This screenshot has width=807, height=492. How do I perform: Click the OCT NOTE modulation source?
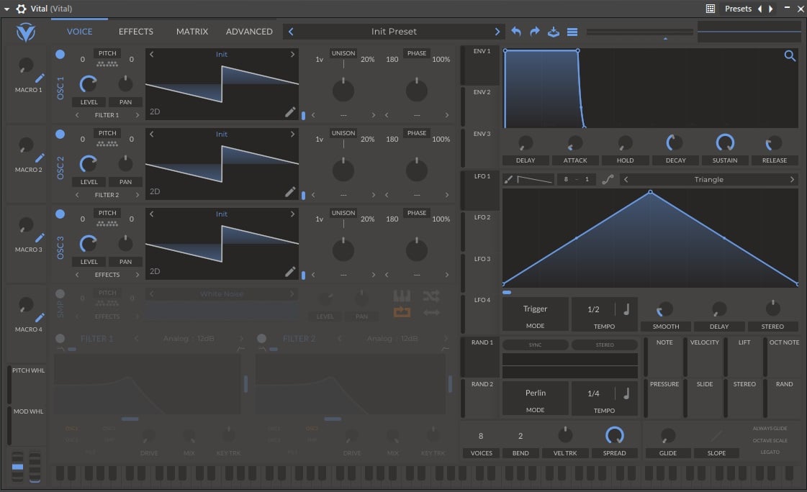tap(785, 357)
